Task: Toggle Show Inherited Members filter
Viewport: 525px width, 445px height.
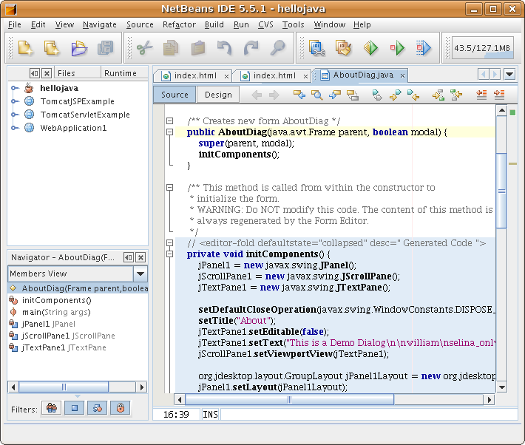Action: 51,408
